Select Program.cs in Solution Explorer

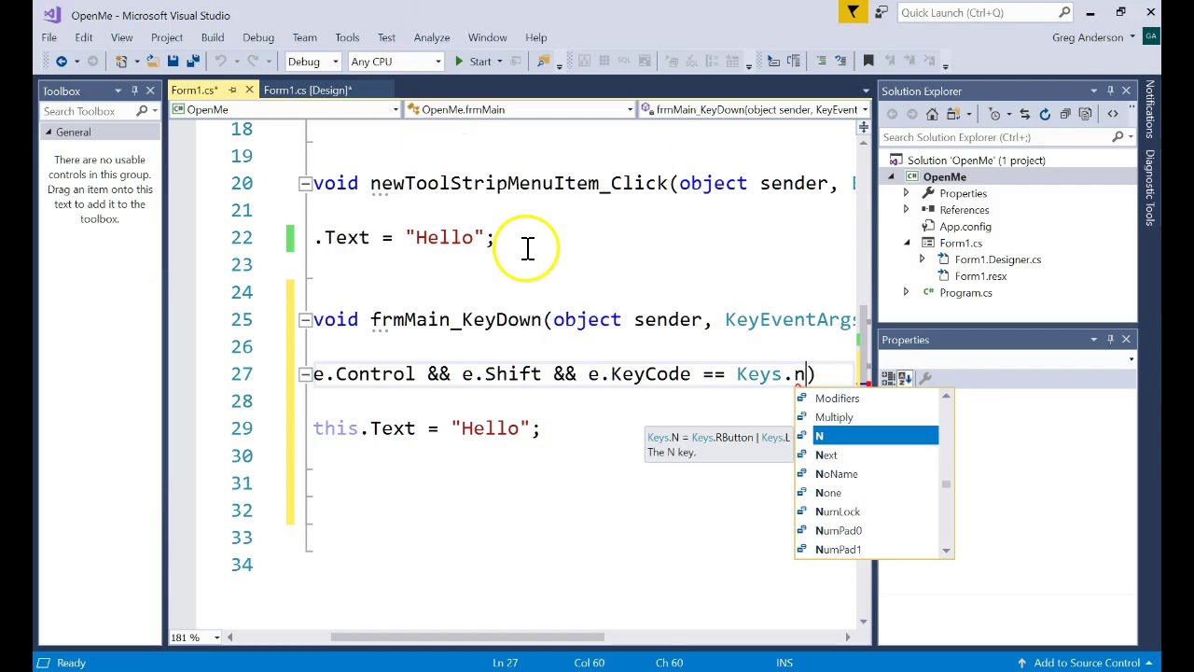965,293
